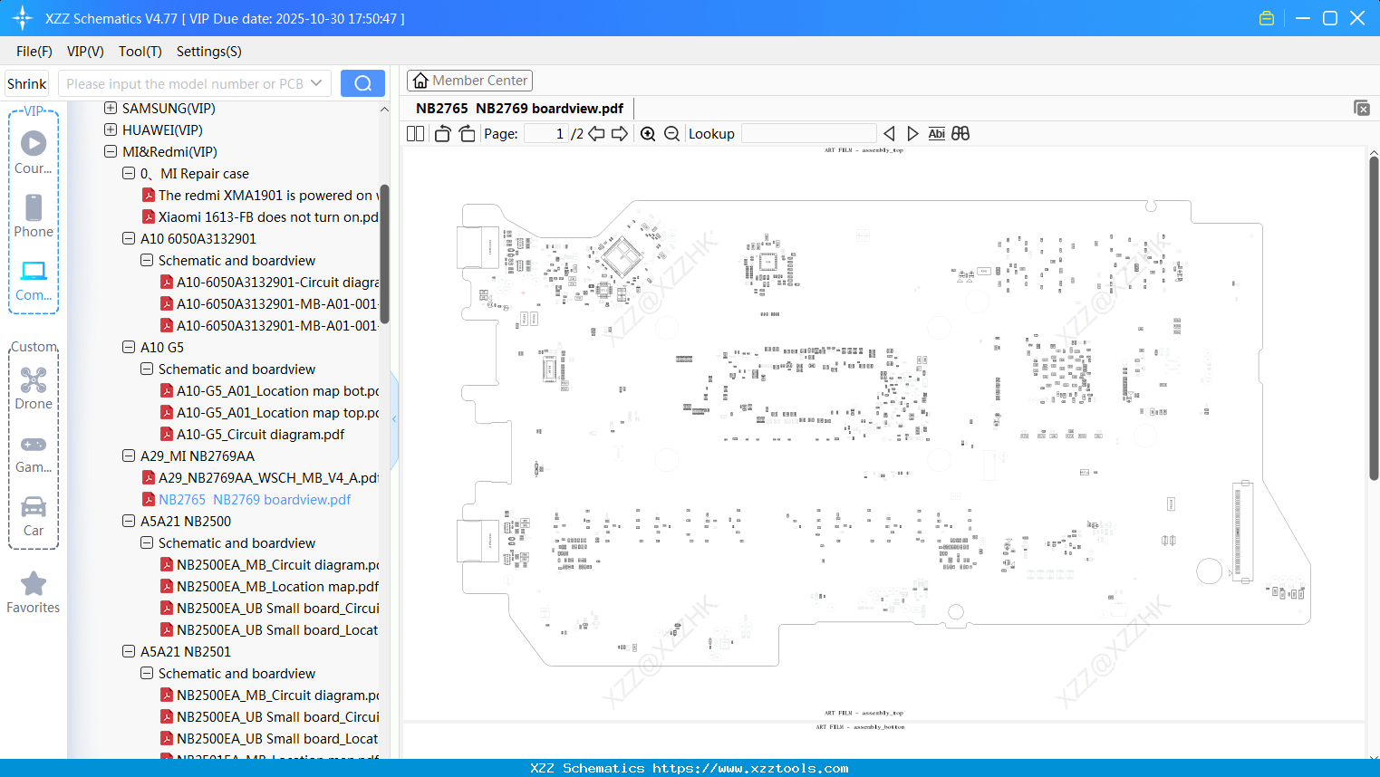The width and height of the screenshot is (1380, 777).
Task: Click the yellow VIP bag icon in title bar
Action: (1267, 18)
